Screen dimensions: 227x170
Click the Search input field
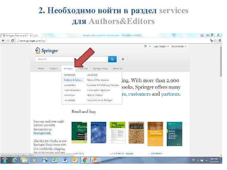point(72,59)
